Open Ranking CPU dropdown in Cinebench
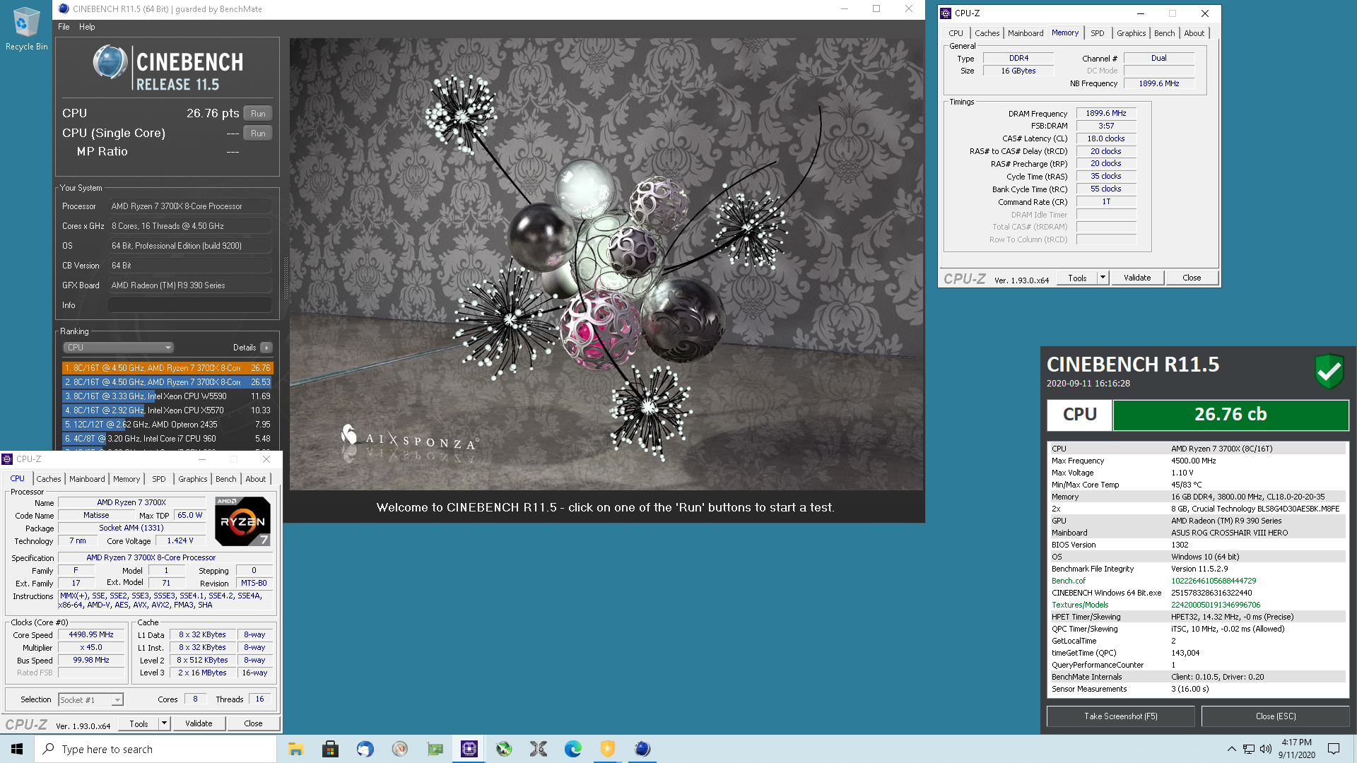Screen dimensions: 1357x763 (118, 348)
